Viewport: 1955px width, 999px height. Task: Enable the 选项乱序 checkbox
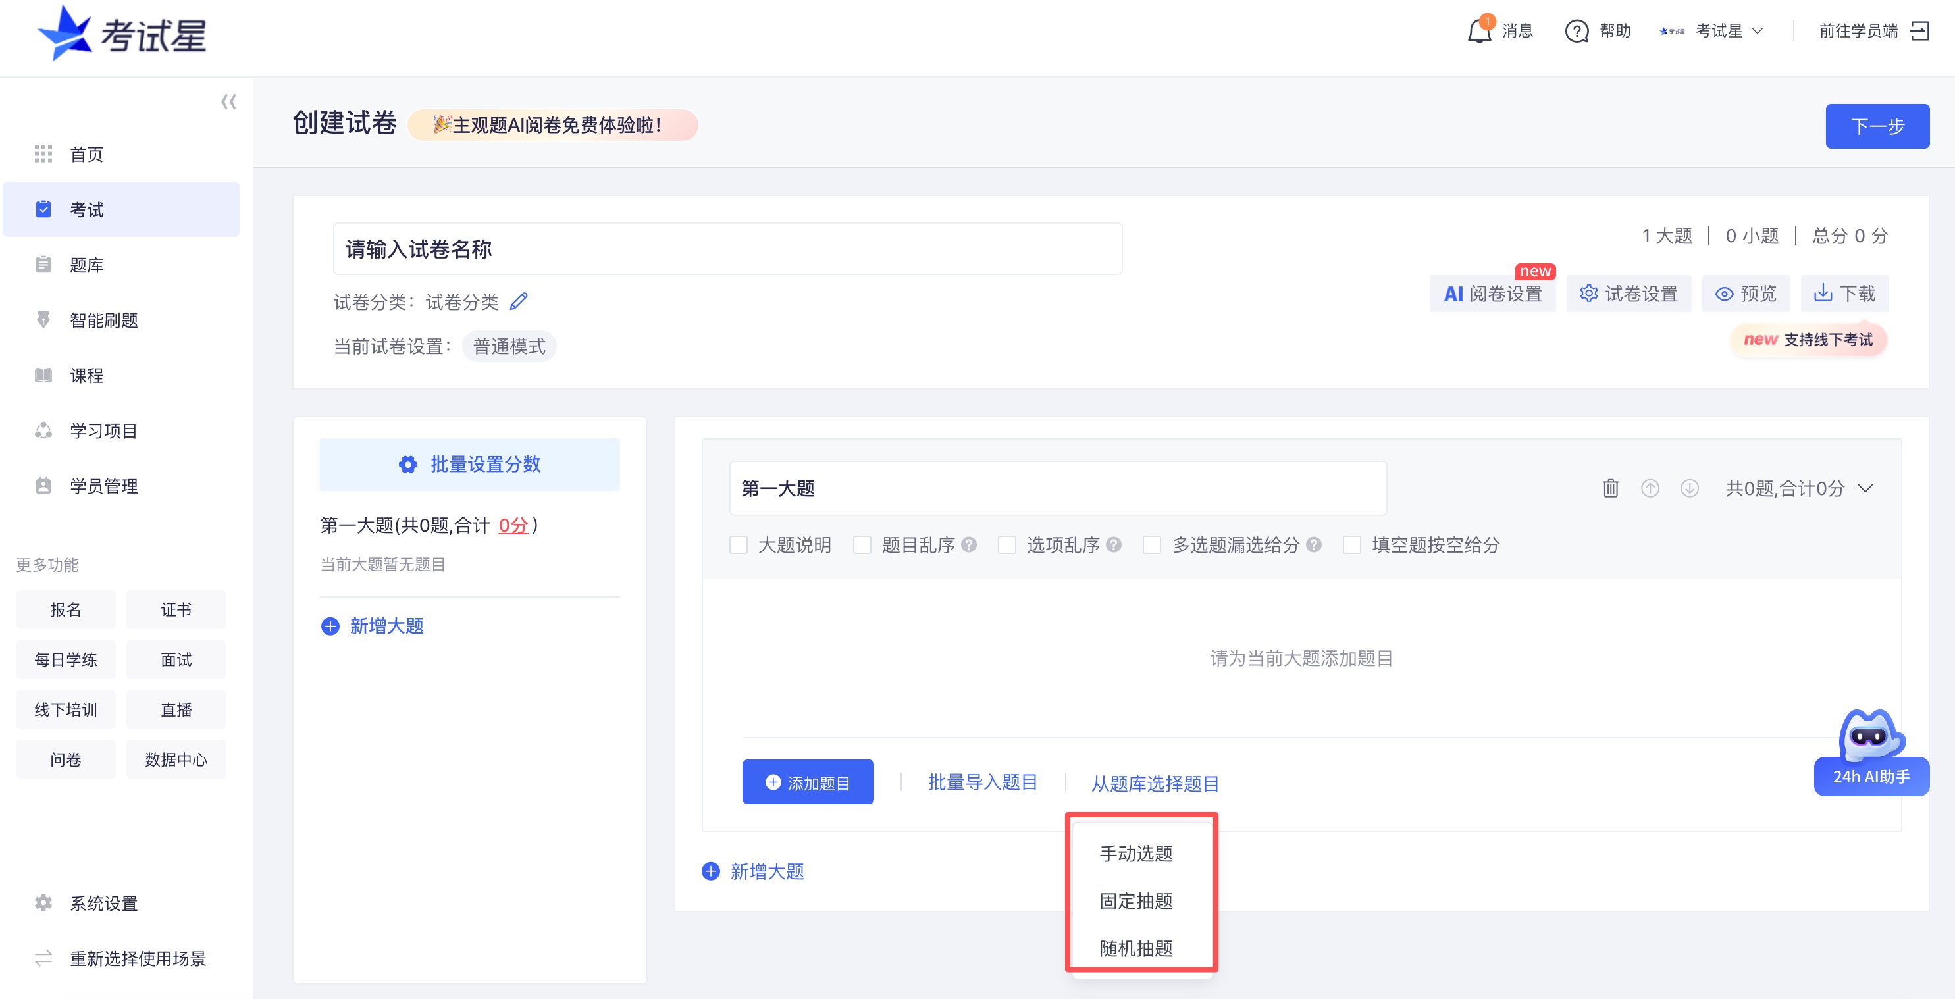tap(1007, 545)
